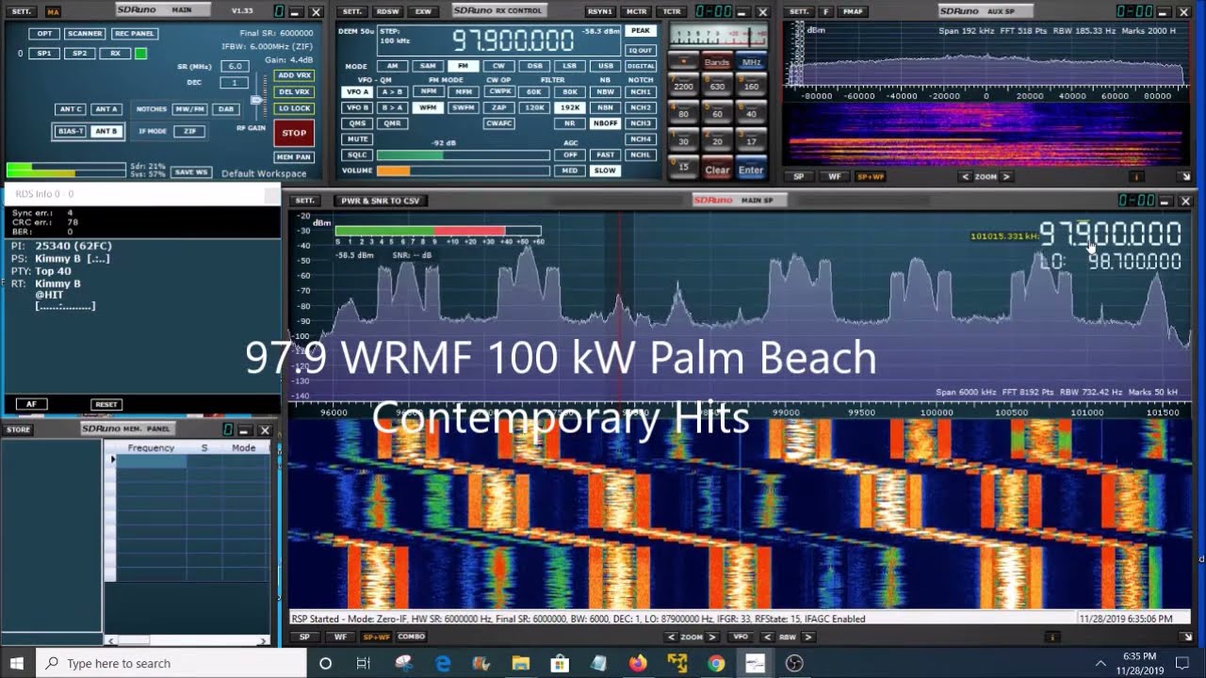Select ANT A antenna input

pos(106,109)
